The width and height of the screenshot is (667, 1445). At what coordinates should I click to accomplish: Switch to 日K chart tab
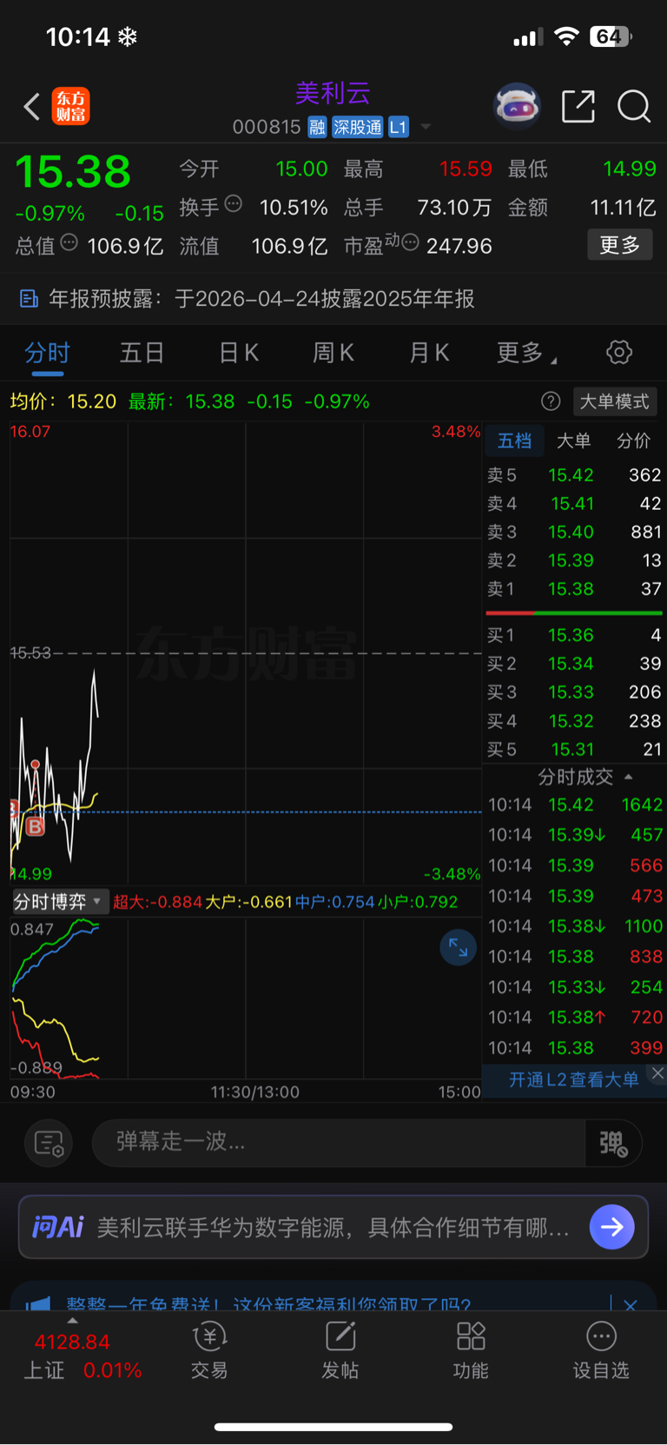pos(239,353)
